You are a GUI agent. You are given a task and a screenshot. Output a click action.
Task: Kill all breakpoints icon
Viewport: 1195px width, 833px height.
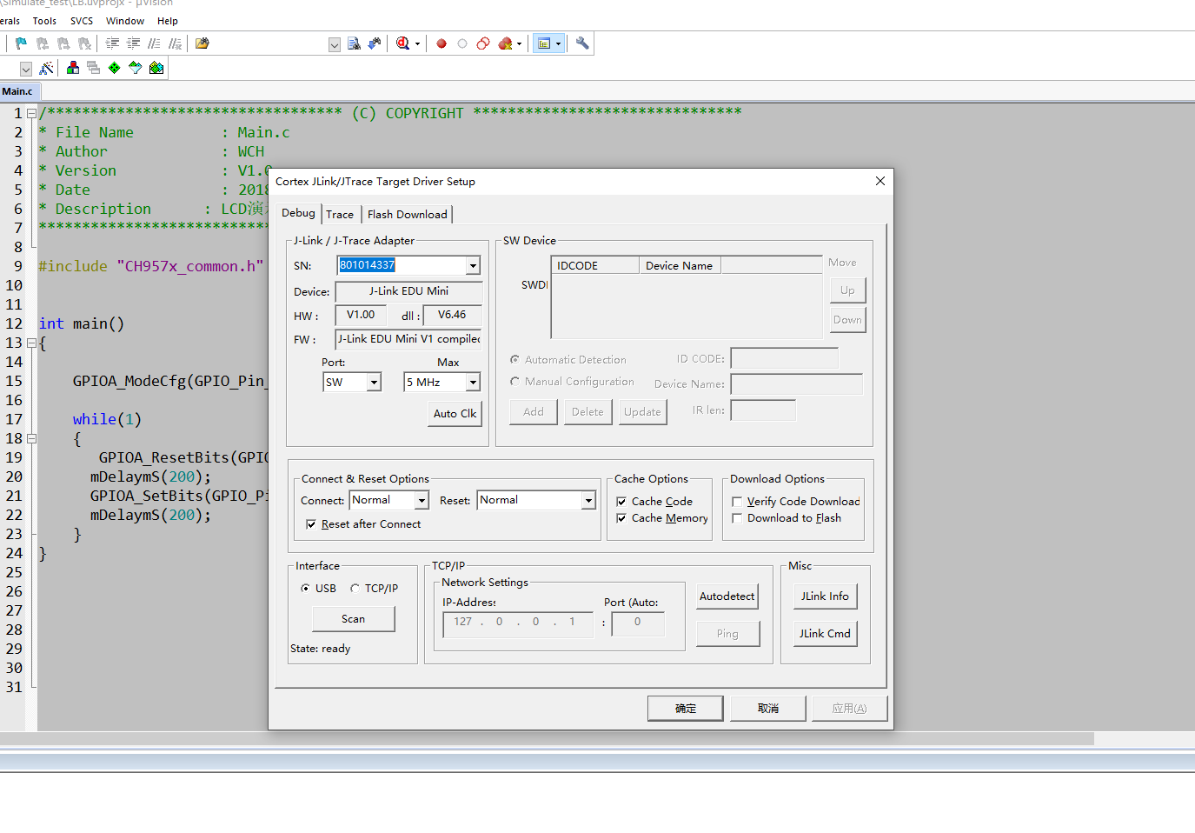[505, 43]
